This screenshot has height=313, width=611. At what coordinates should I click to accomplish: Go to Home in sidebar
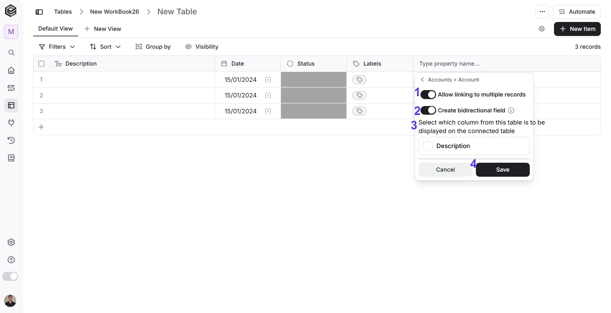[11, 70]
